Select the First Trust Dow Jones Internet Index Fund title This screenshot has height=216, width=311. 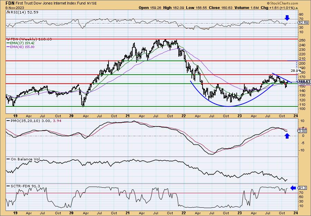[50, 3]
